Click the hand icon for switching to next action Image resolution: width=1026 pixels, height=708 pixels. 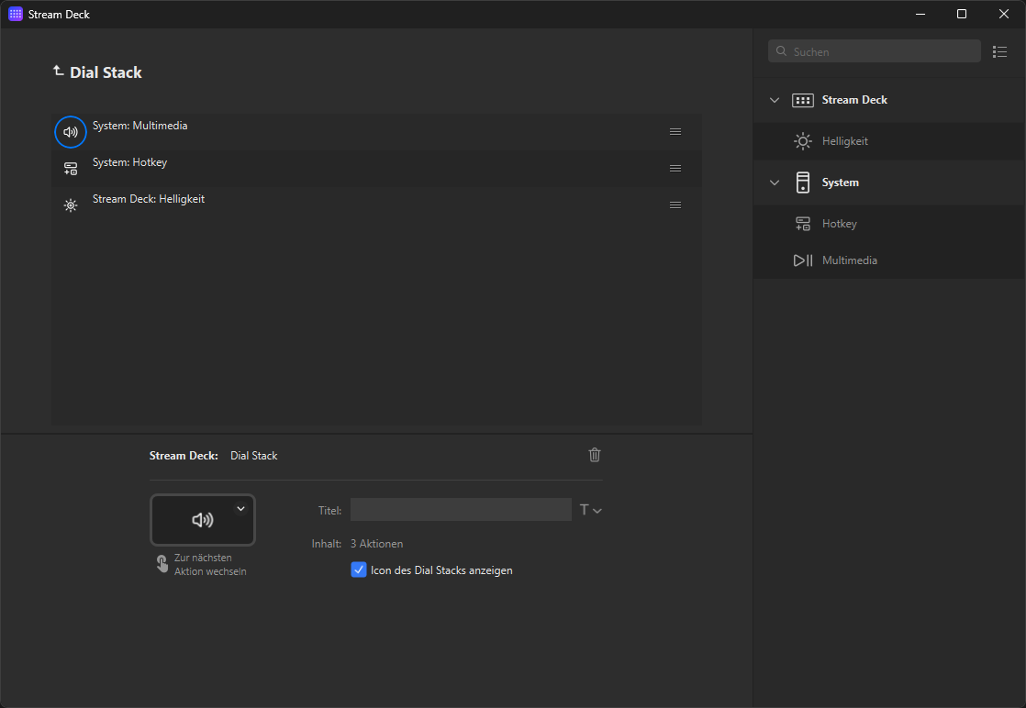(162, 564)
